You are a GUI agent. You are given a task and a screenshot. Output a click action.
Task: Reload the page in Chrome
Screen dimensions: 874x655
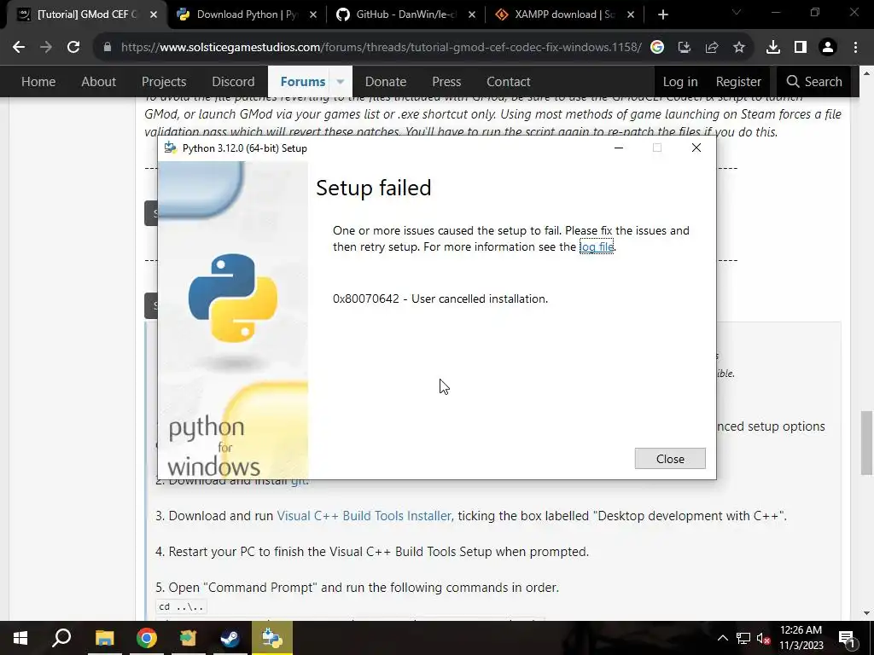coord(73,48)
